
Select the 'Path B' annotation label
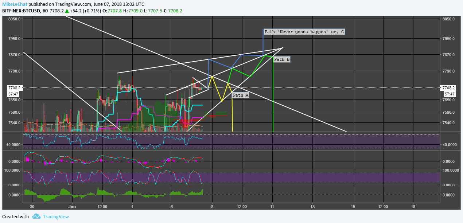[282, 59]
